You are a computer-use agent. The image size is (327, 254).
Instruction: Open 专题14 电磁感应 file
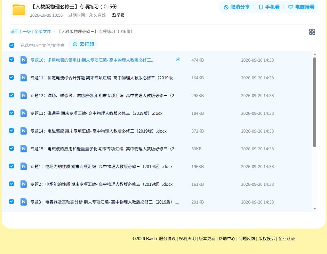[x=98, y=131]
